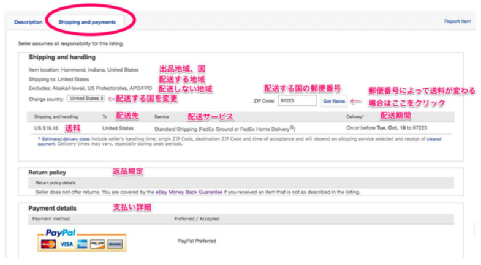Switch to the Description tab
This screenshot has height=265, width=481.
28,22
